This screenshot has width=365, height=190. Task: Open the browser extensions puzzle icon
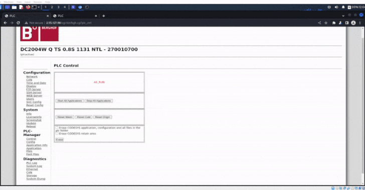click(x=334, y=23)
